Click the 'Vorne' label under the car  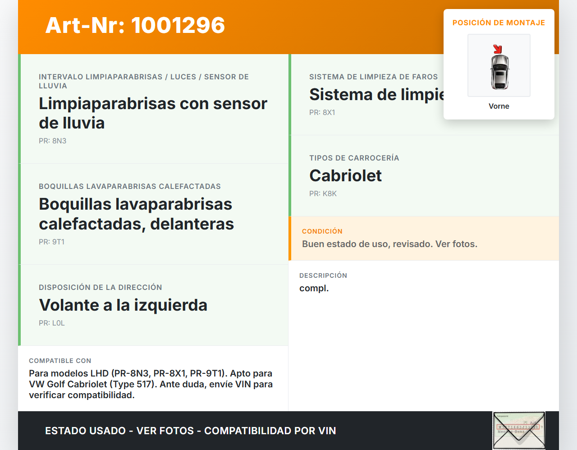499,106
